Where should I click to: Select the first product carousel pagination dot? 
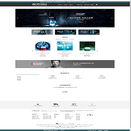62,59
